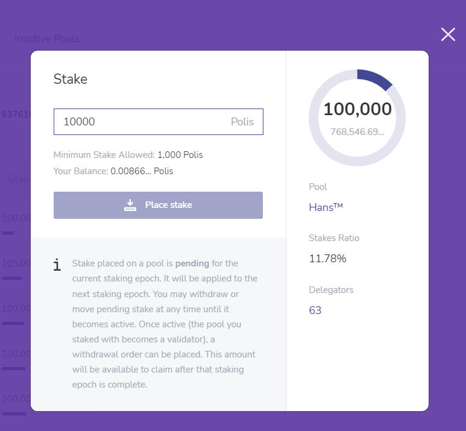Open the Hans™ pool link

326,207
